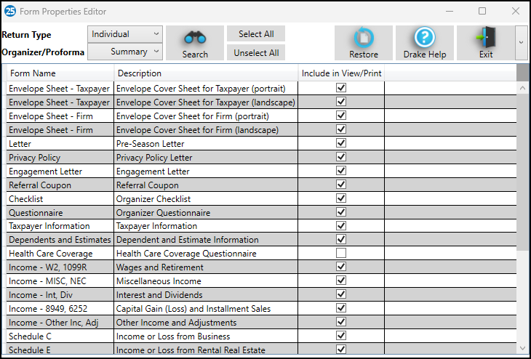Uncheck the Engagement Letter checkbox

pos(341,171)
